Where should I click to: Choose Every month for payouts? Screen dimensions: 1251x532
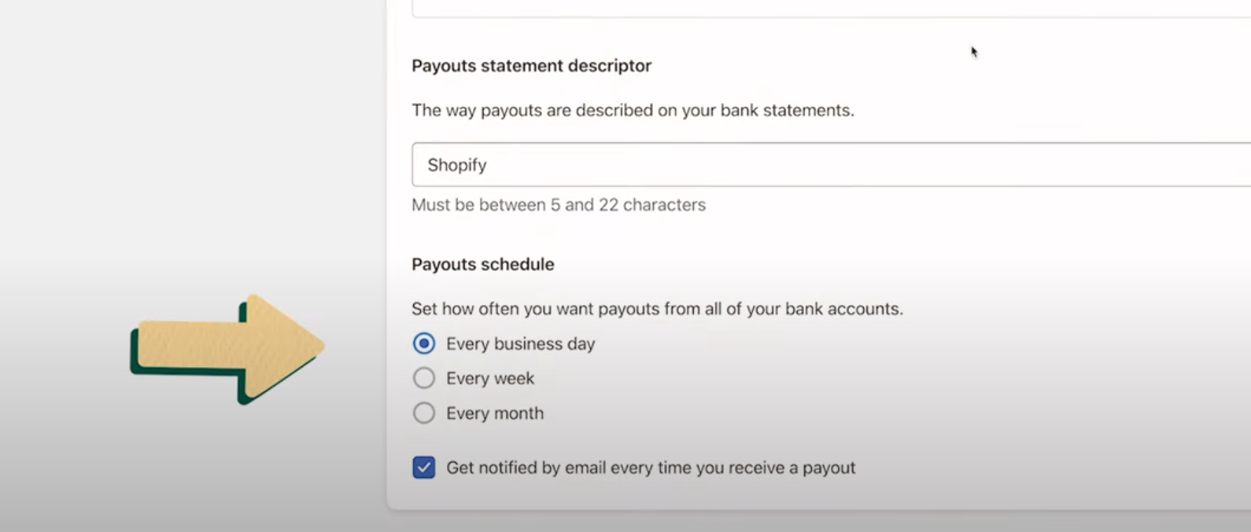click(x=424, y=413)
